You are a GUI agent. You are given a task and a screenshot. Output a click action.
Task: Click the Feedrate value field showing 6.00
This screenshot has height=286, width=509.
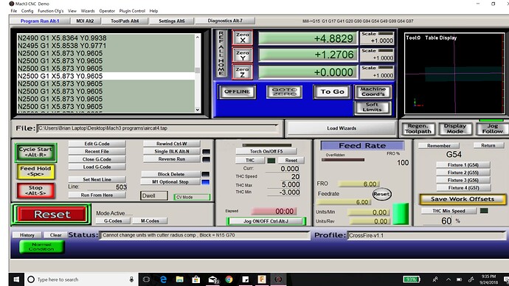click(343, 202)
